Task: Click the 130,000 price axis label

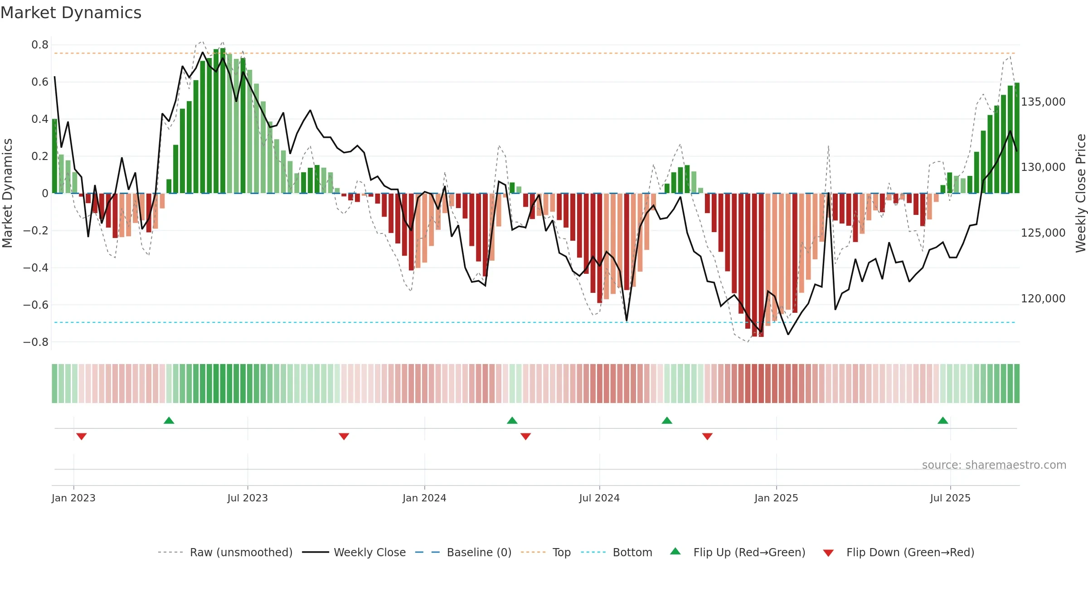Action: pyautogui.click(x=1043, y=167)
